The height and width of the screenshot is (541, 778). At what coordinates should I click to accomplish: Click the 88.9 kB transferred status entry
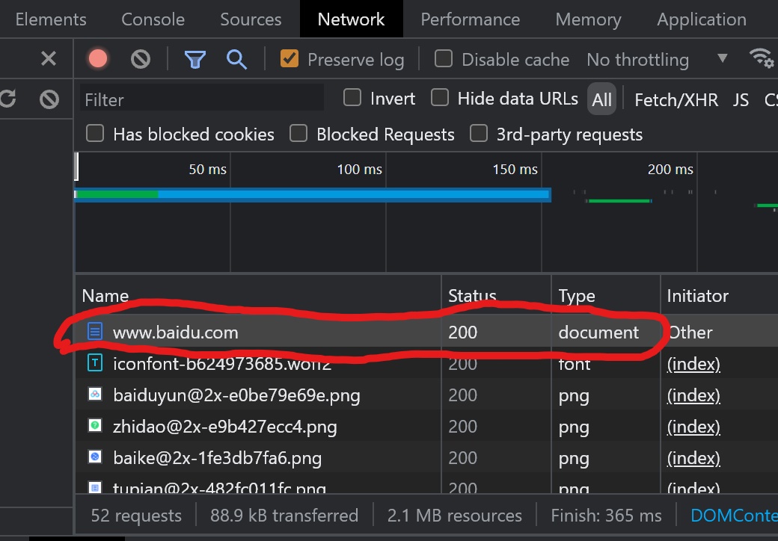coord(284,516)
